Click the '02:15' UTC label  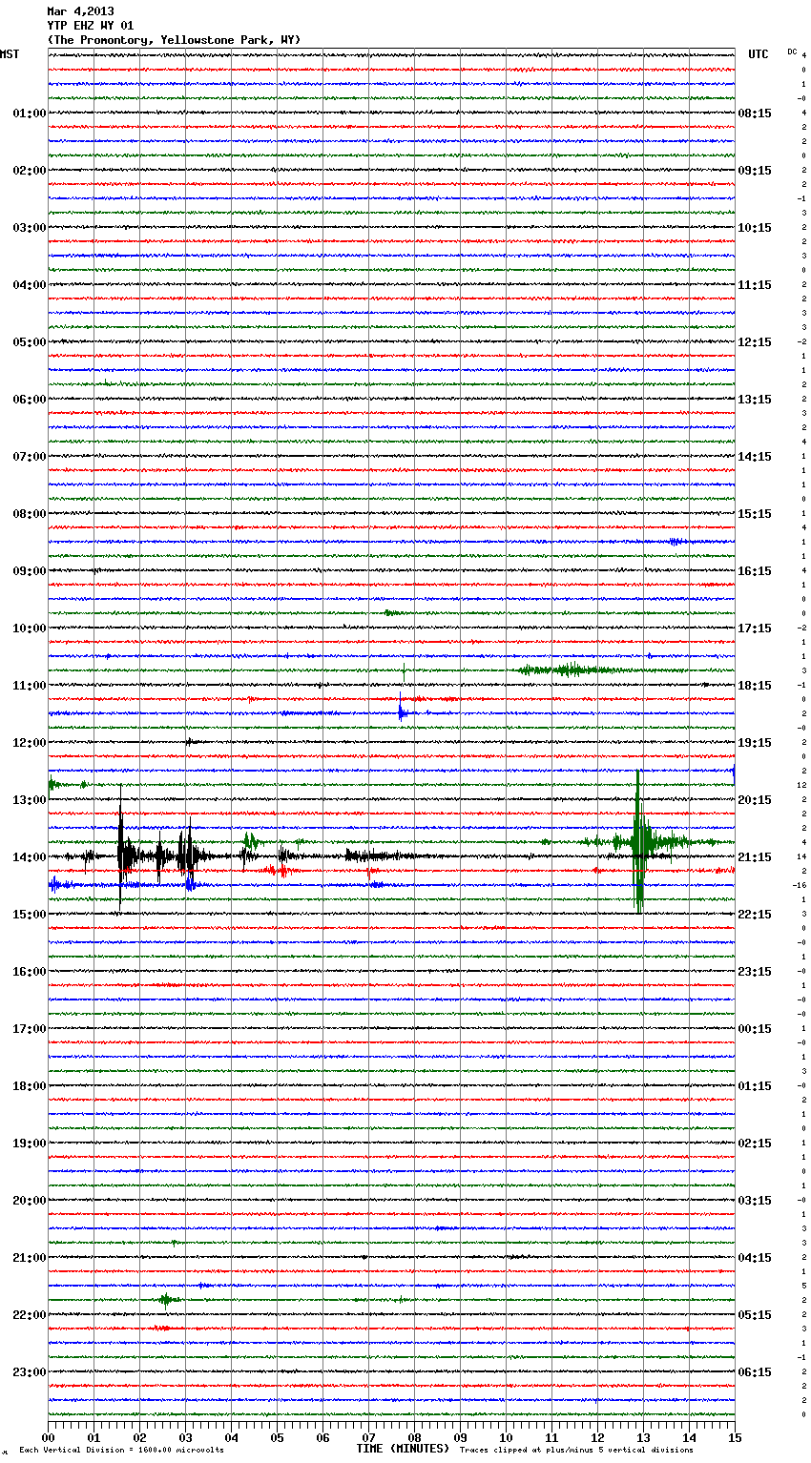755,1144
